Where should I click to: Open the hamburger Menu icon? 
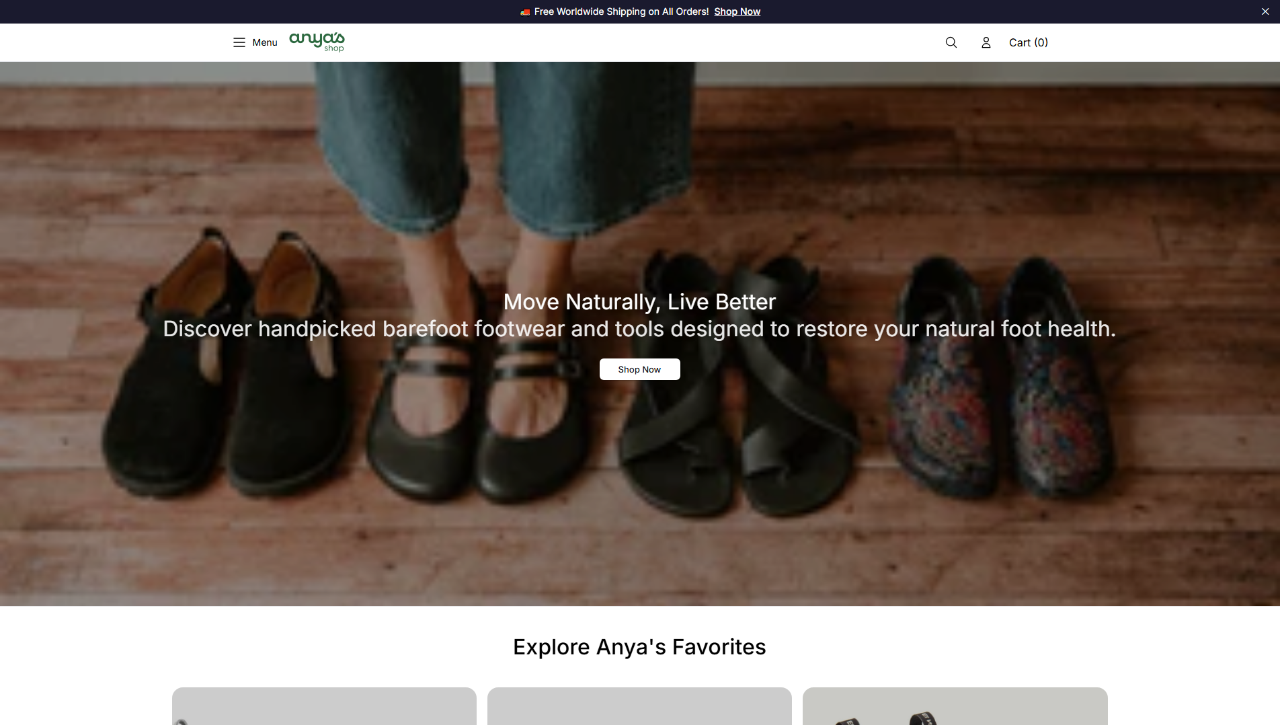click(x=239, y=42)
